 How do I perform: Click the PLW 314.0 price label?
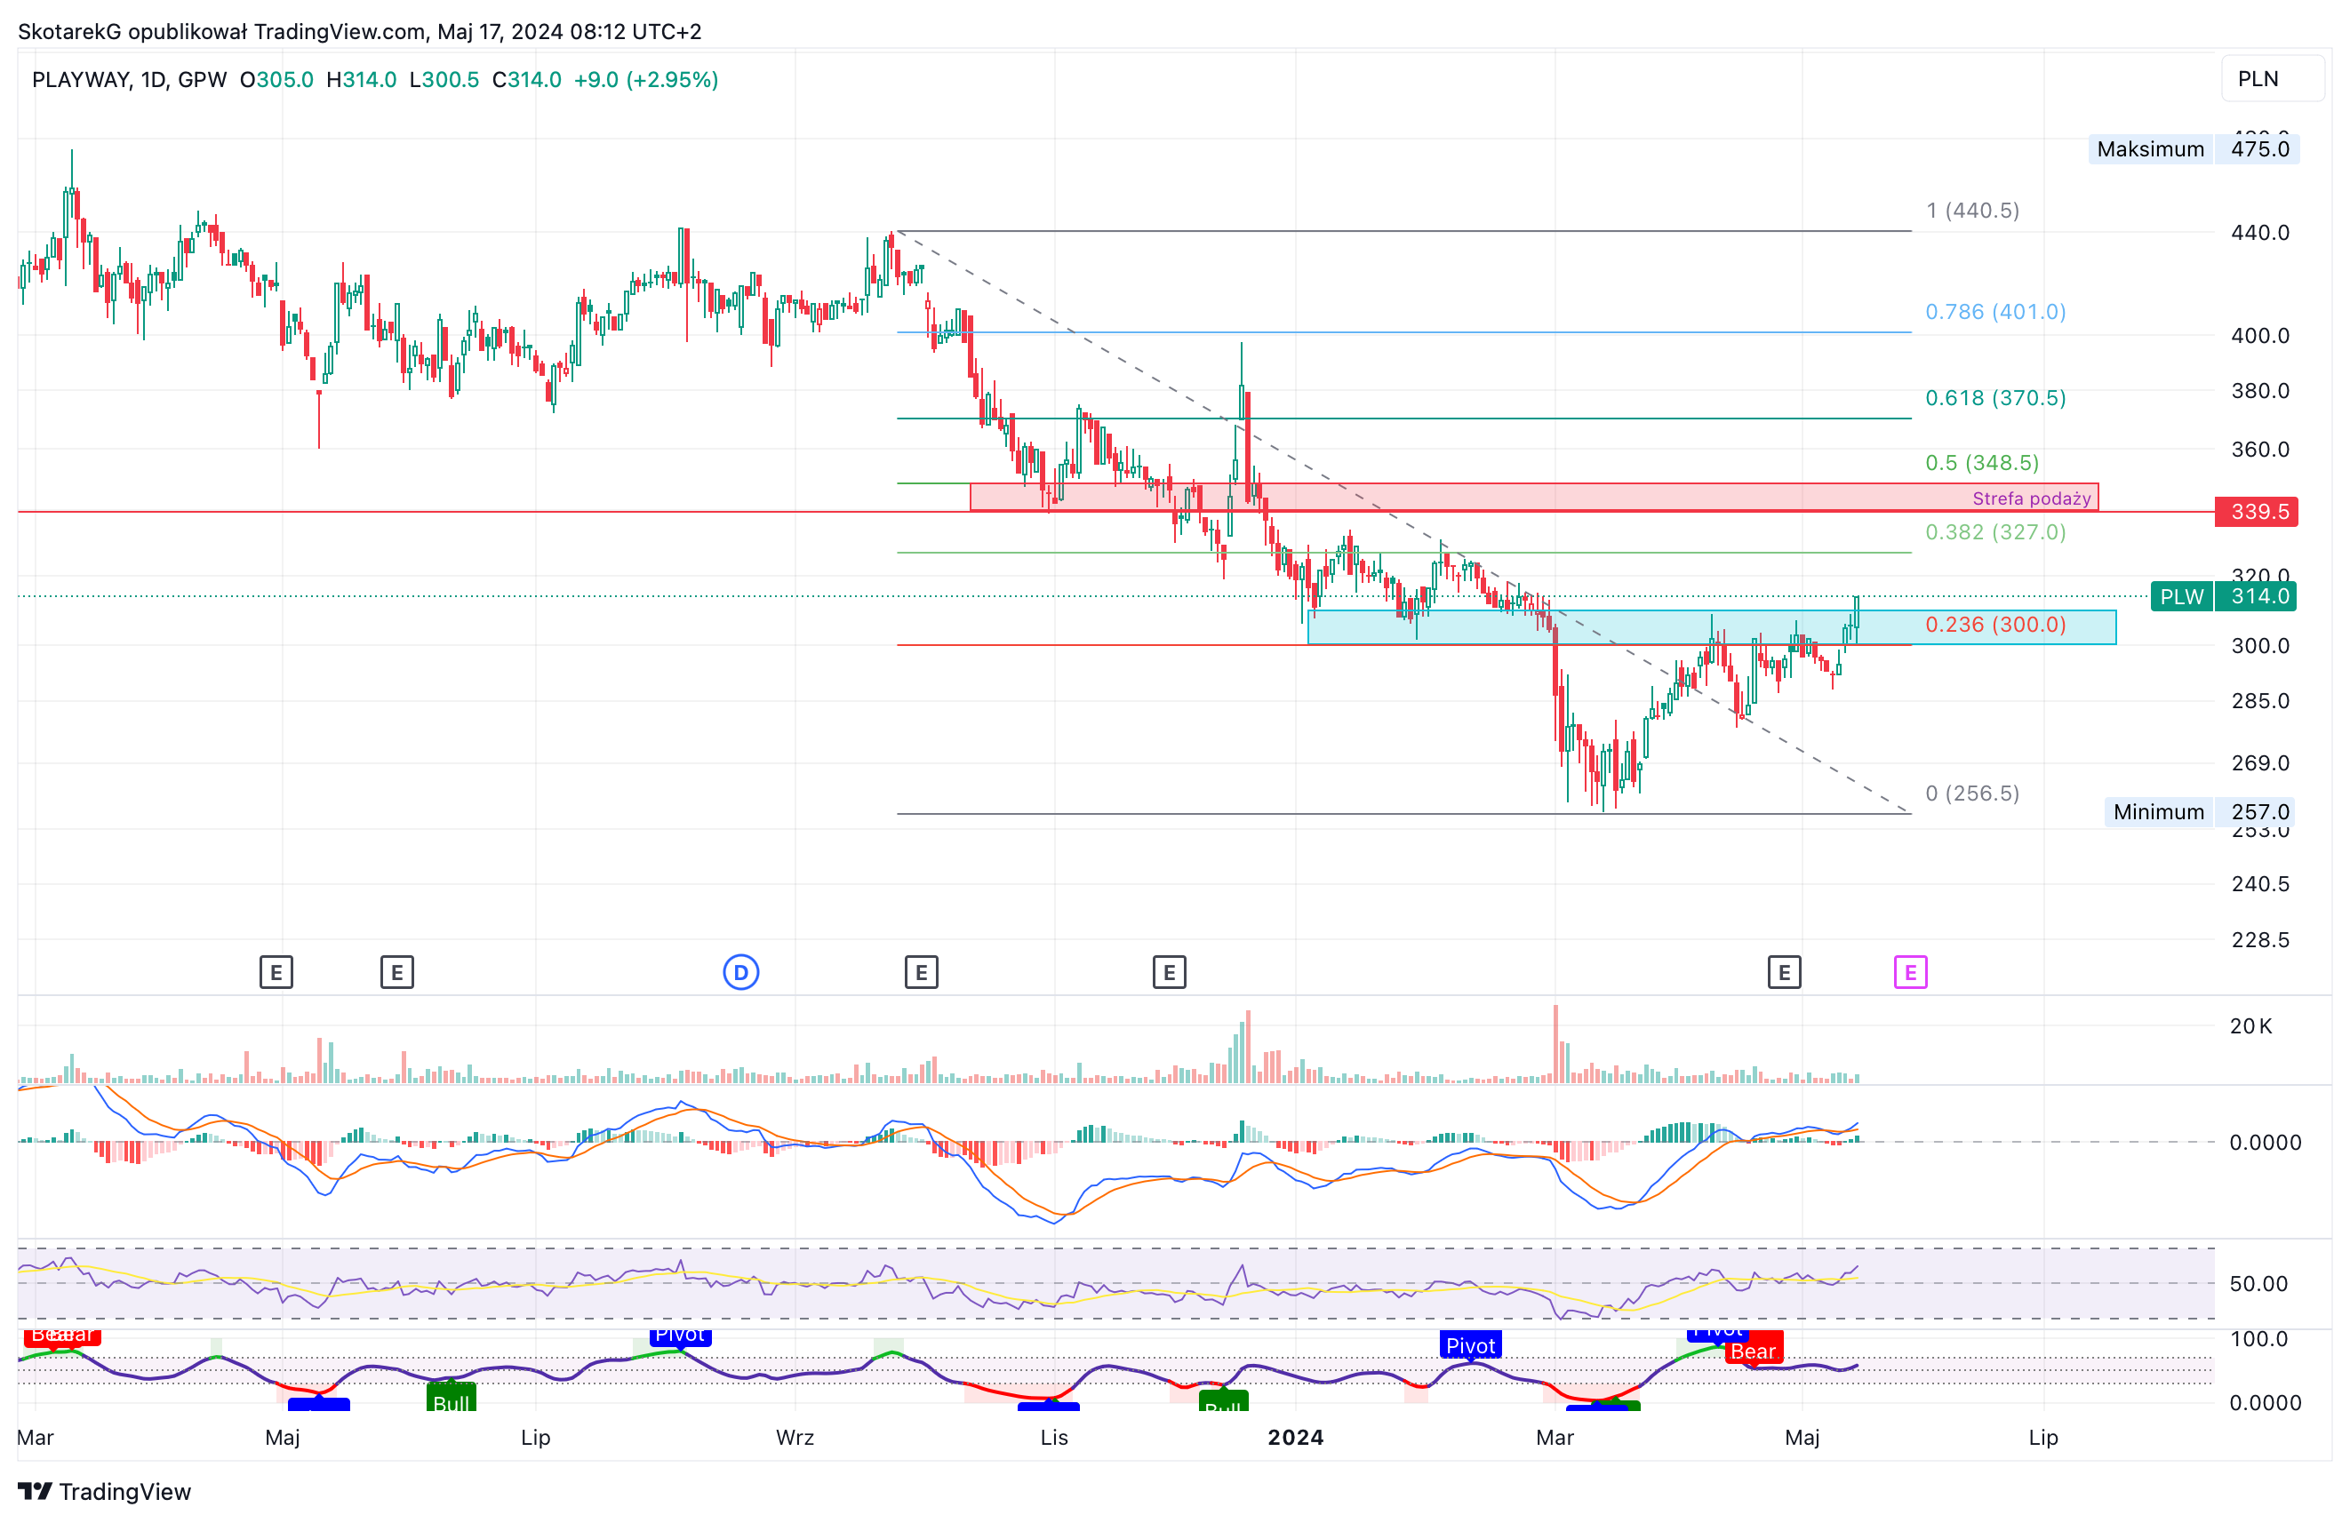pyautogui.click(x=2223, y=596)
